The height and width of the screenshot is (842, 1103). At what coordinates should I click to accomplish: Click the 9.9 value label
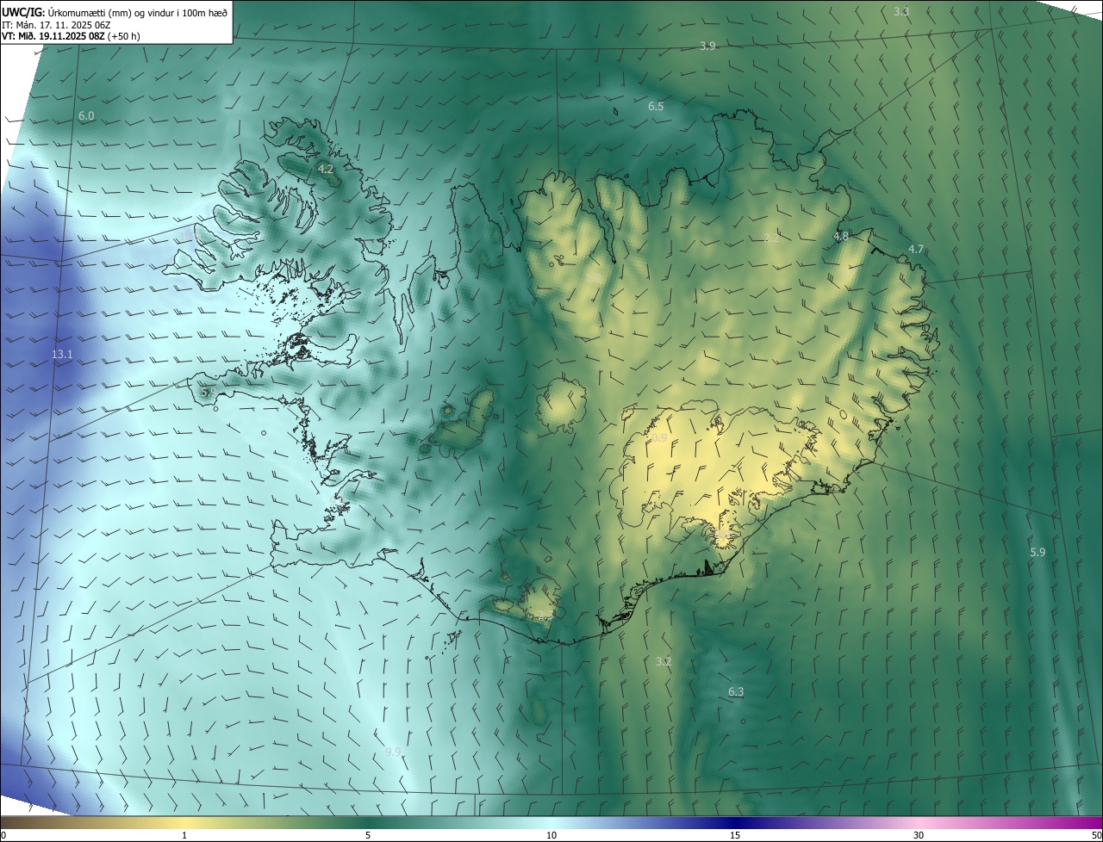coord(393,752)
